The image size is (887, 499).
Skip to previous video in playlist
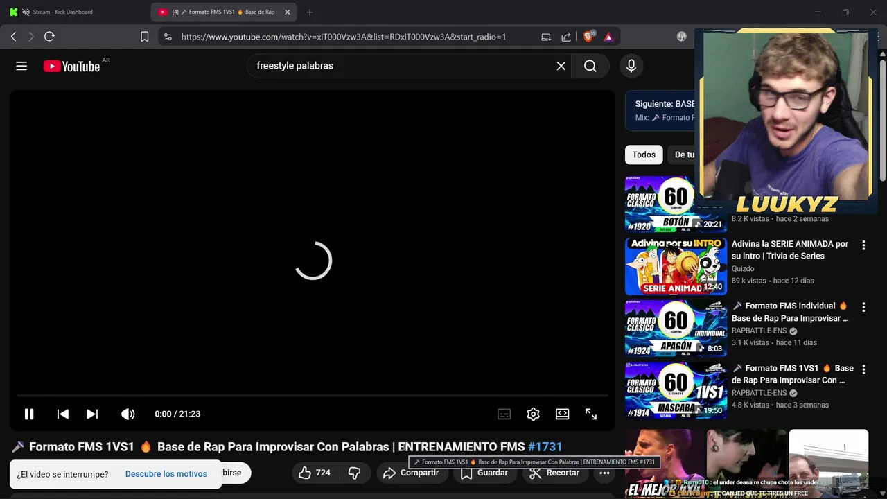pyautogui.click(x=63, y=414)
